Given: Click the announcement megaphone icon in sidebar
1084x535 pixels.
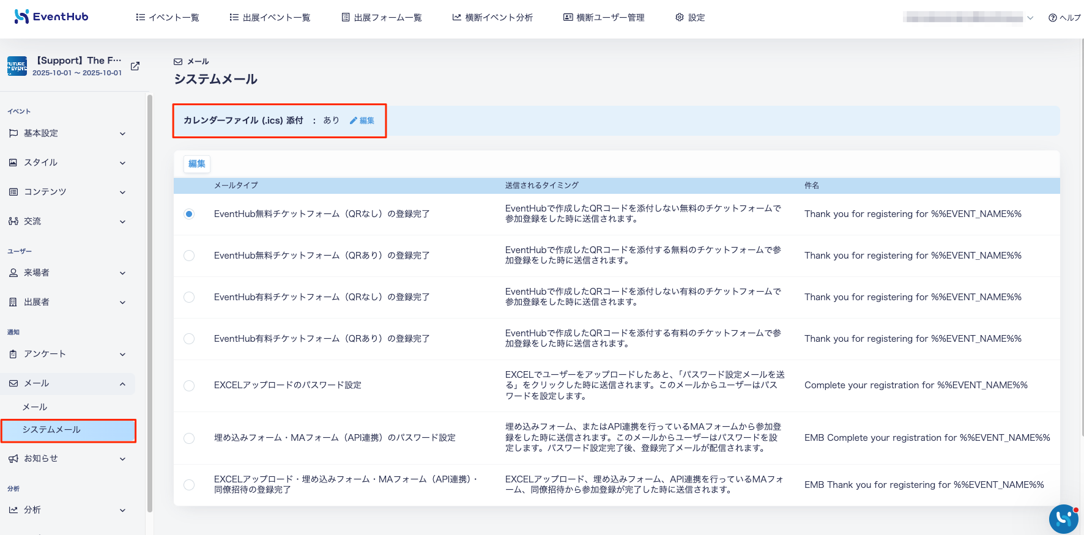Looking at the screenshot, I should (x=13, y=459).
